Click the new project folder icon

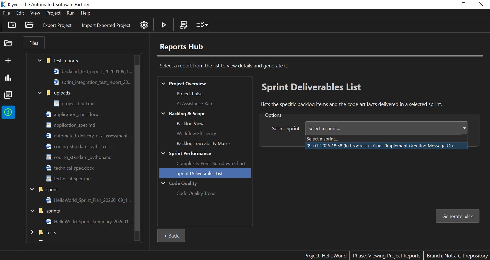tap(12, 25)
